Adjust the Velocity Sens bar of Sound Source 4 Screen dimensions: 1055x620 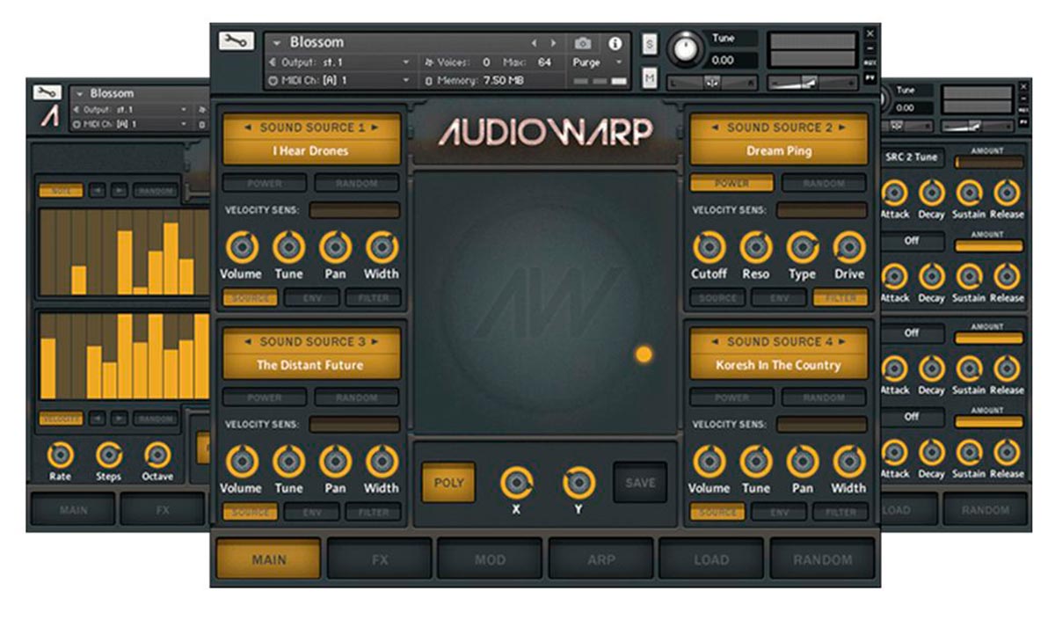coord(821,424)
